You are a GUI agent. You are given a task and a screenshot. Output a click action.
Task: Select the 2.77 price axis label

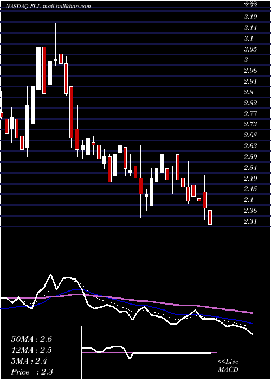pos(250,113)
